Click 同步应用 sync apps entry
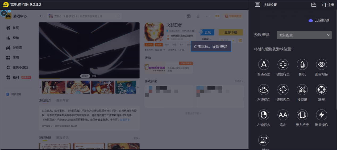 pyautogui.click(x=14, y=94)
